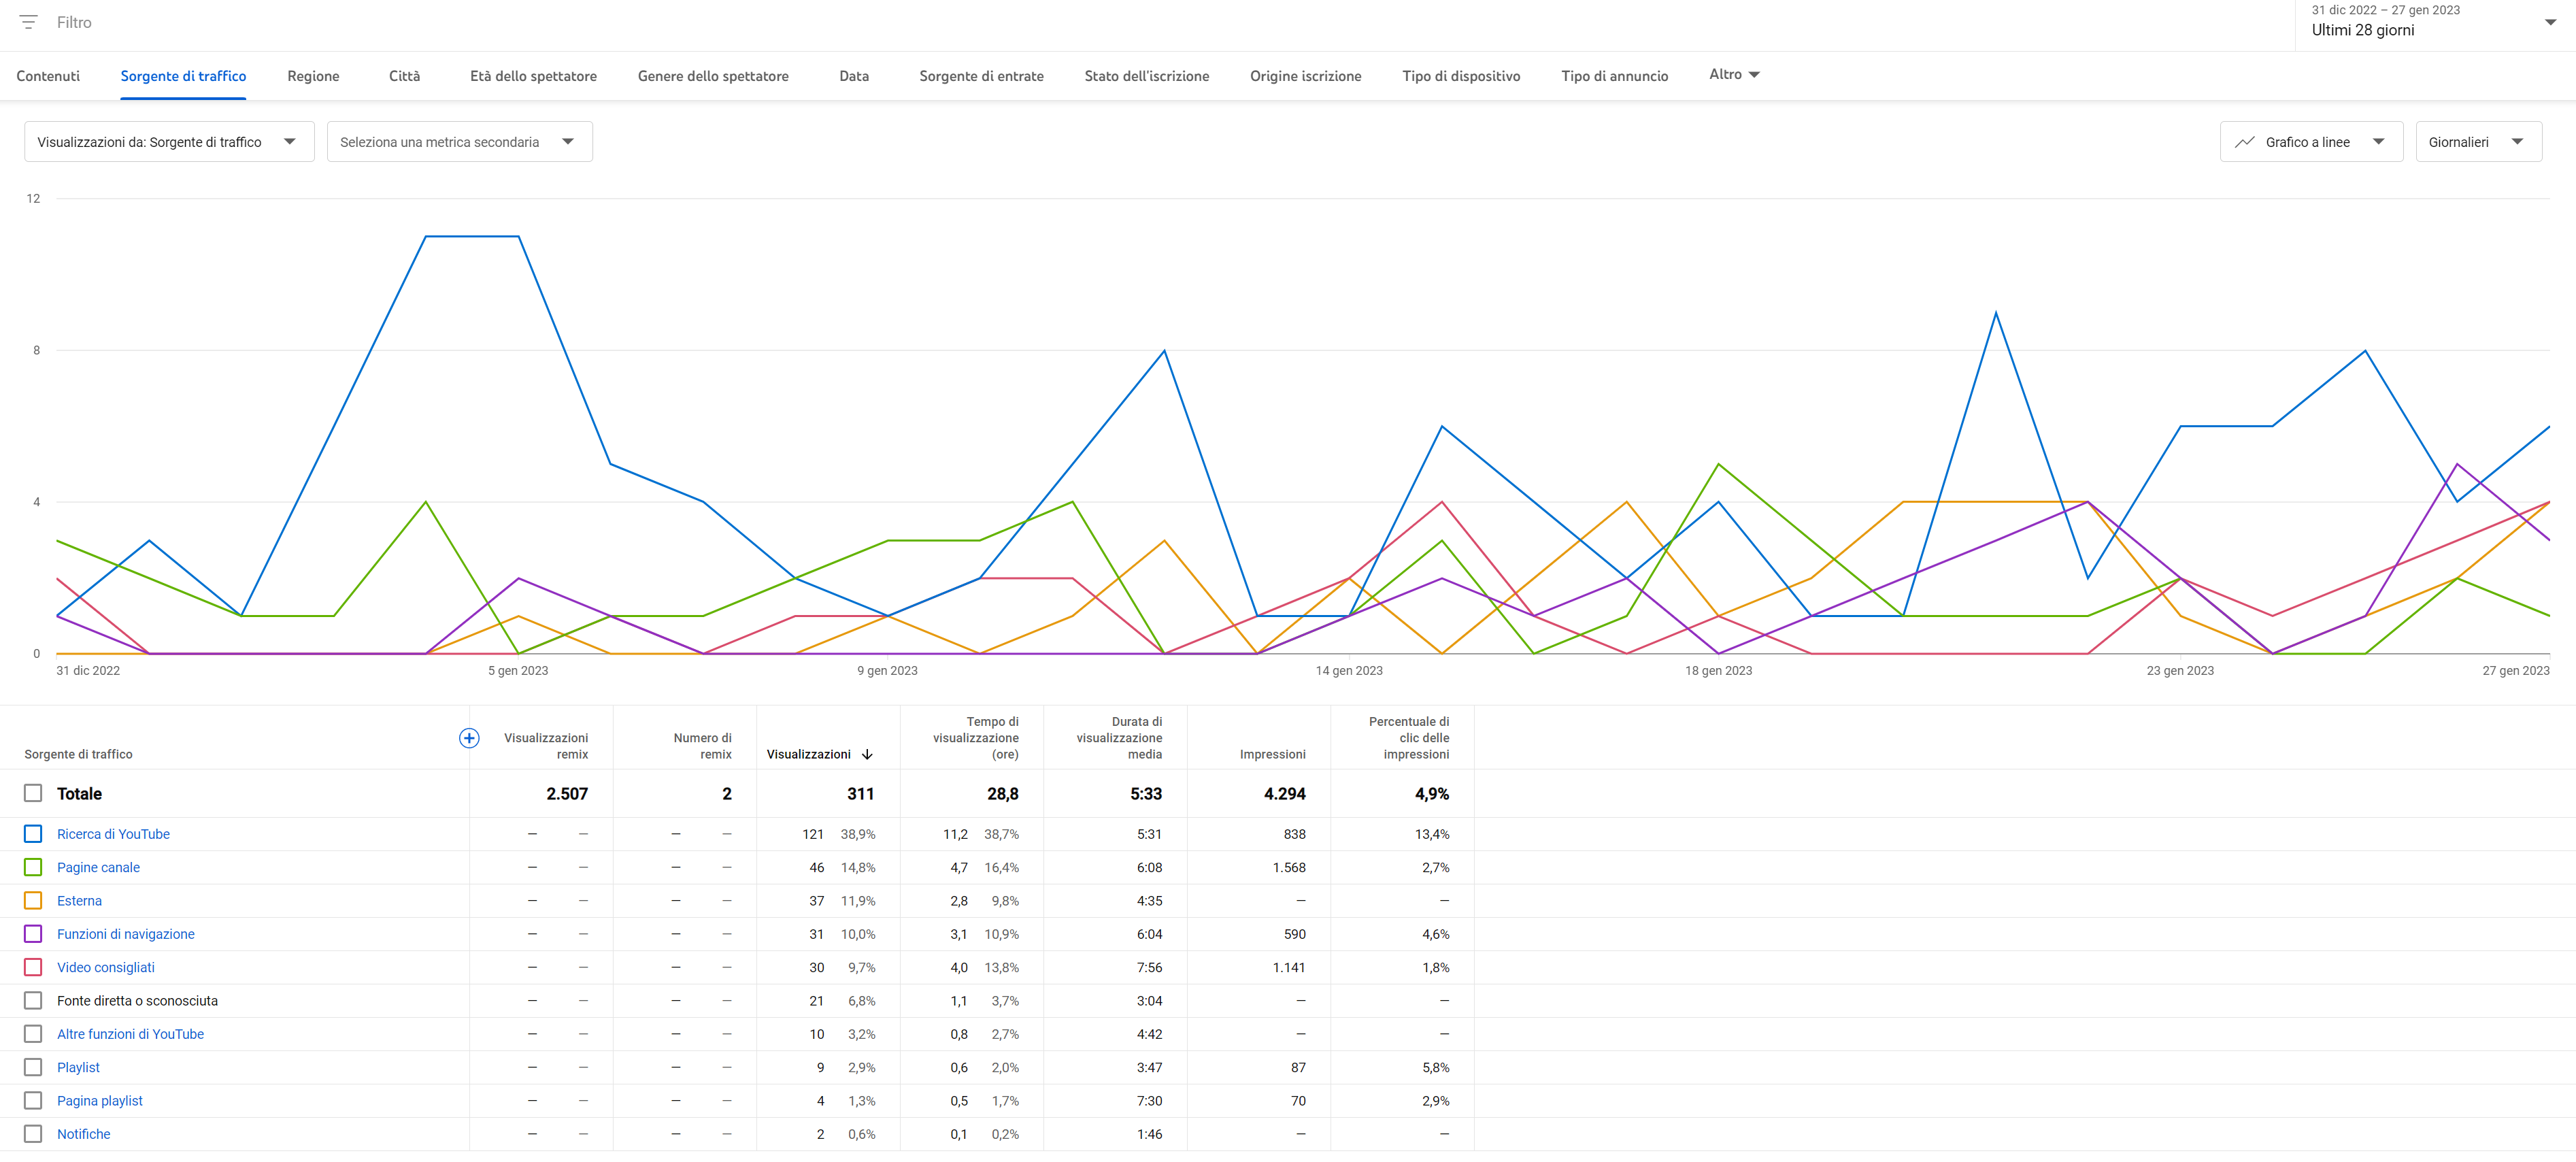This screenshot has height=1162, width=2576.
Task: Open the Origine iscrizione tab
Action: click(x=1305, y=76)
